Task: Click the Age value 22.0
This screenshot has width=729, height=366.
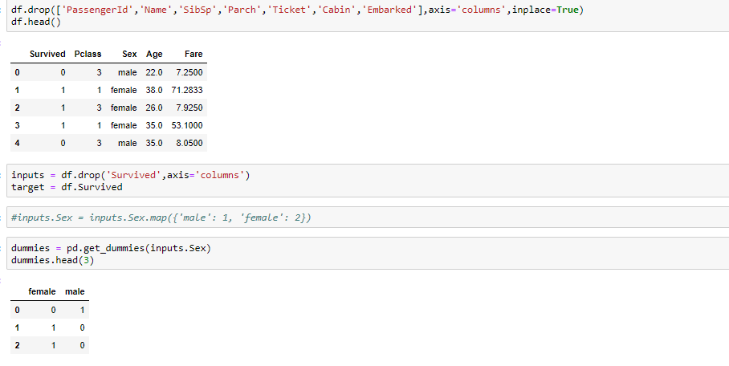Action: tap(154, 72)
